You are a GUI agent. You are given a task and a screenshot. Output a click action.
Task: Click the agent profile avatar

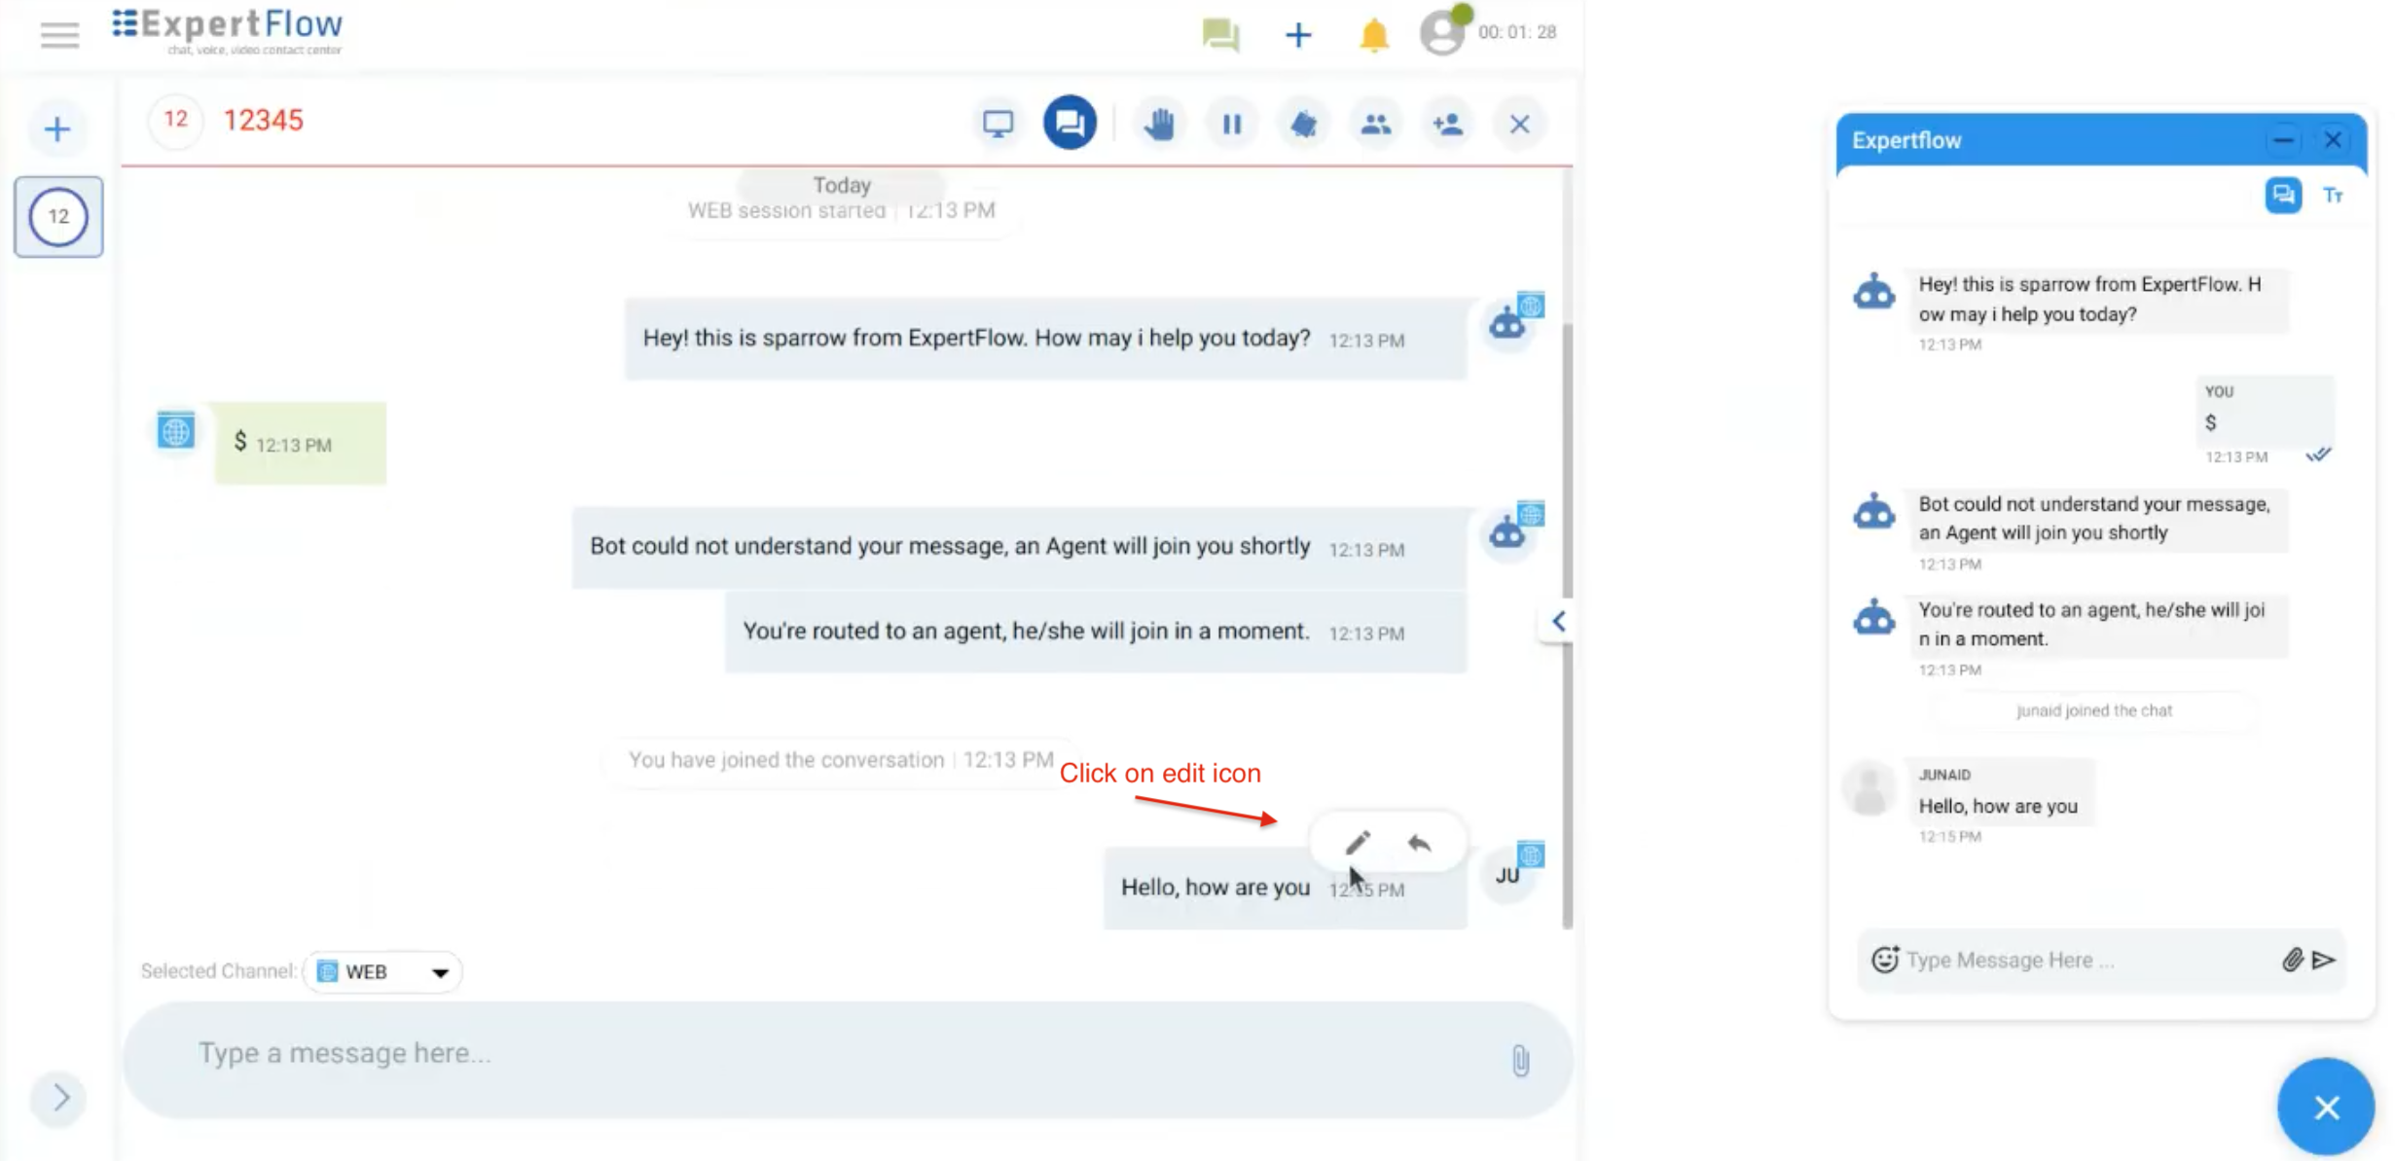(x=1441, y=32)
